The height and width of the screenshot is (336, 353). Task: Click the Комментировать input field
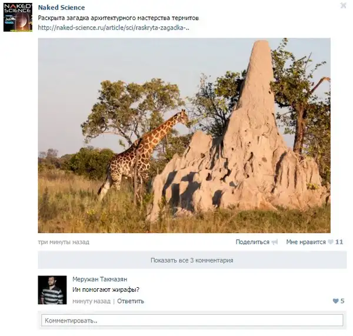pyautogui.click(x=192, y=321)
